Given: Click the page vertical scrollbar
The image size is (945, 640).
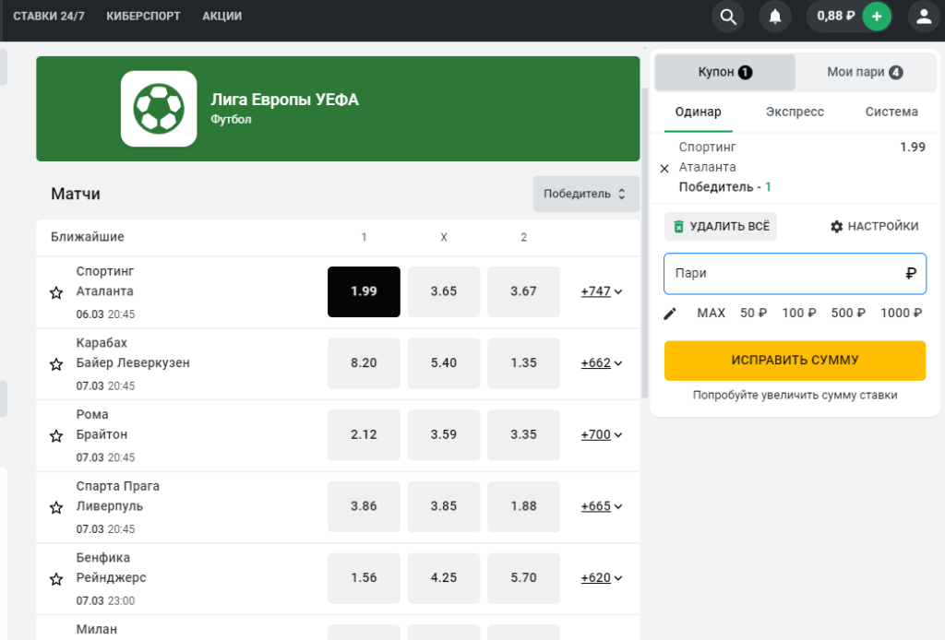Looking at the screenshot, I should click(645, 242).
